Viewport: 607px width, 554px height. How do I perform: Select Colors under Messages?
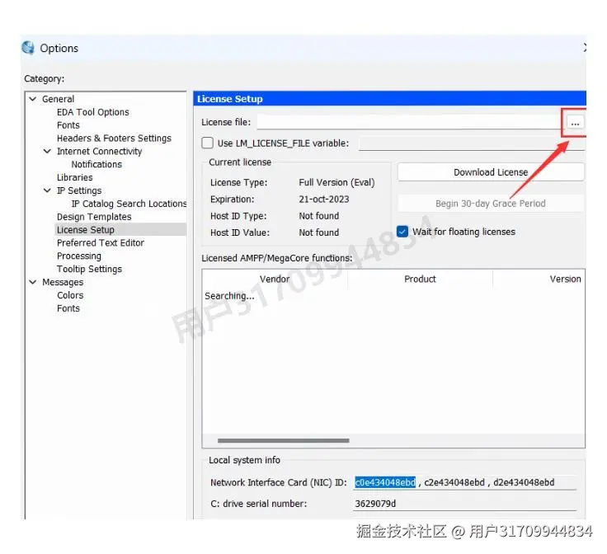point(70,295)
